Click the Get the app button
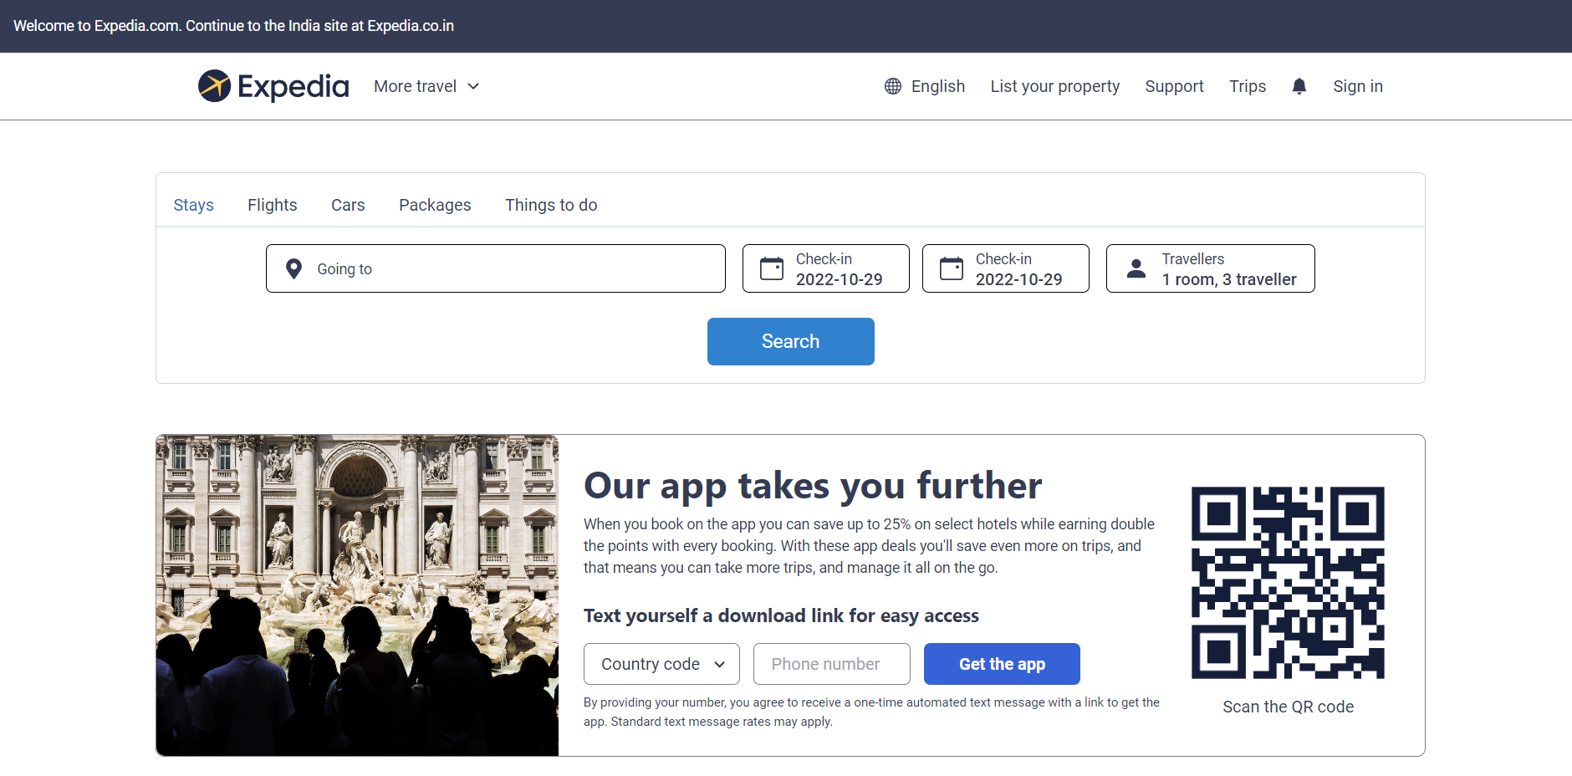 click(x=1001, y=664)
